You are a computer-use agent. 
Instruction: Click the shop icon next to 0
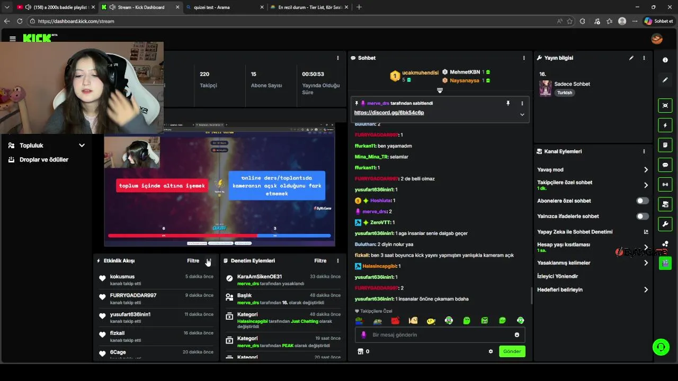click(x=360, y=351)
